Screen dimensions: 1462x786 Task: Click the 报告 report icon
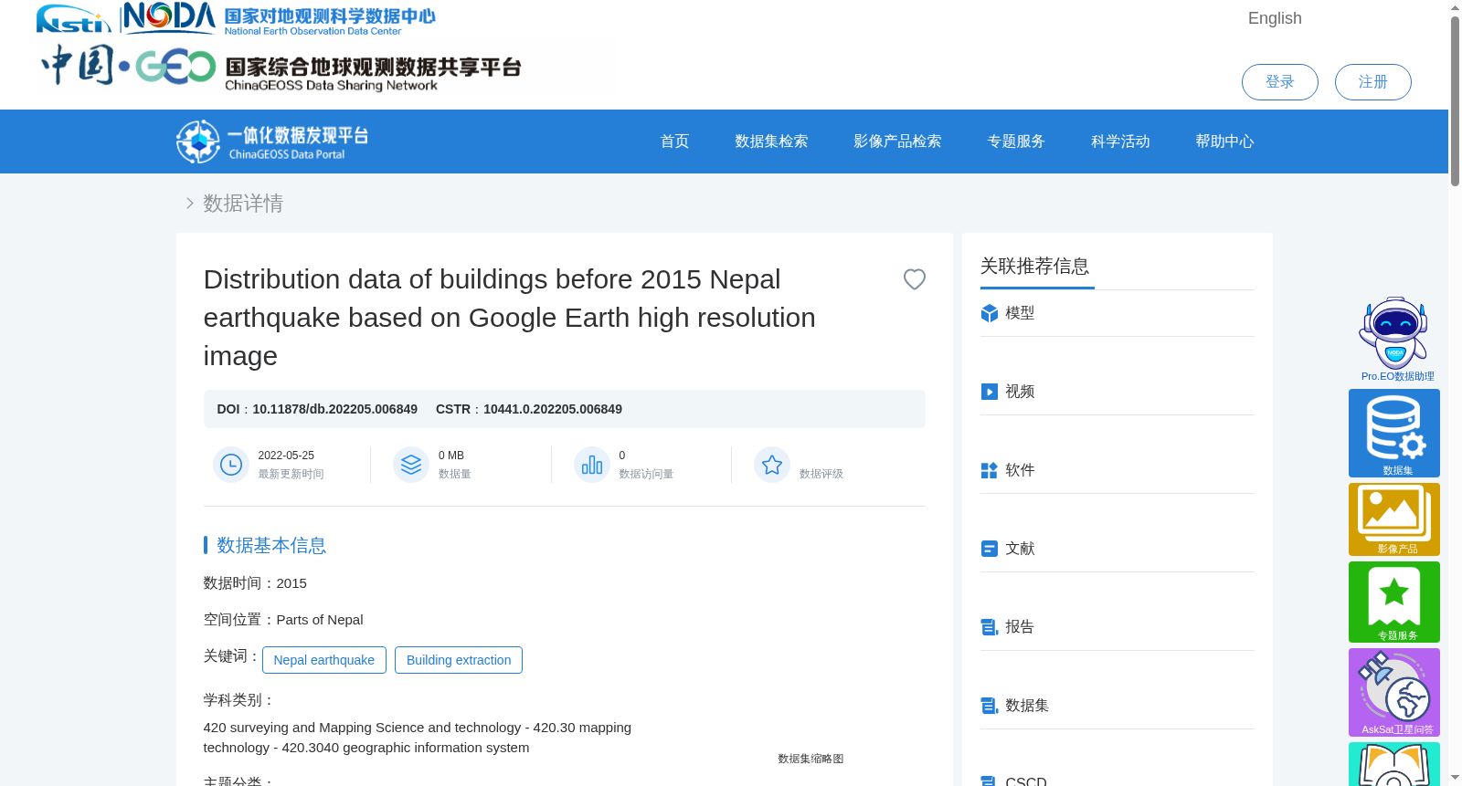pos(989,627)
